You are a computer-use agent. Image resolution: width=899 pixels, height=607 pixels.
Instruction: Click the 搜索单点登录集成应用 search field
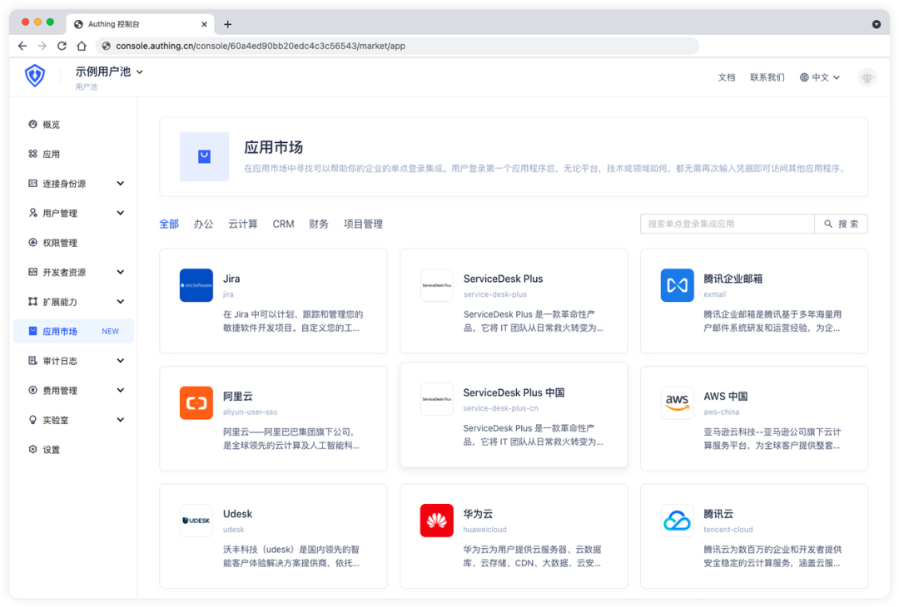tap(727, 224)
